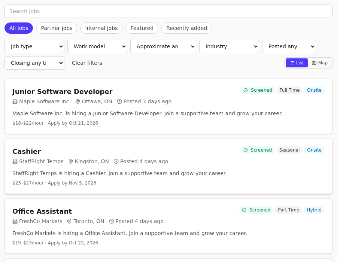Click the Part Time badge

pos(288,210)
